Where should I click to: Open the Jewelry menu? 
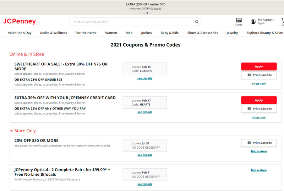tap(232, 33)
